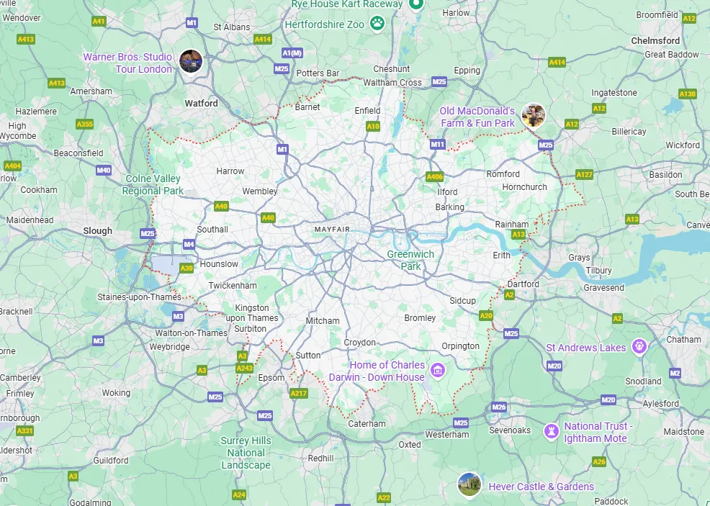
Task: Click the Chelmsford town label
Action: pyautogui.click(x=656, y=41)
